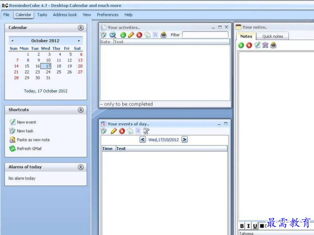Click the October 2012 month header
This screenshot has height=235, width=314.
click(x=45, y=40)
